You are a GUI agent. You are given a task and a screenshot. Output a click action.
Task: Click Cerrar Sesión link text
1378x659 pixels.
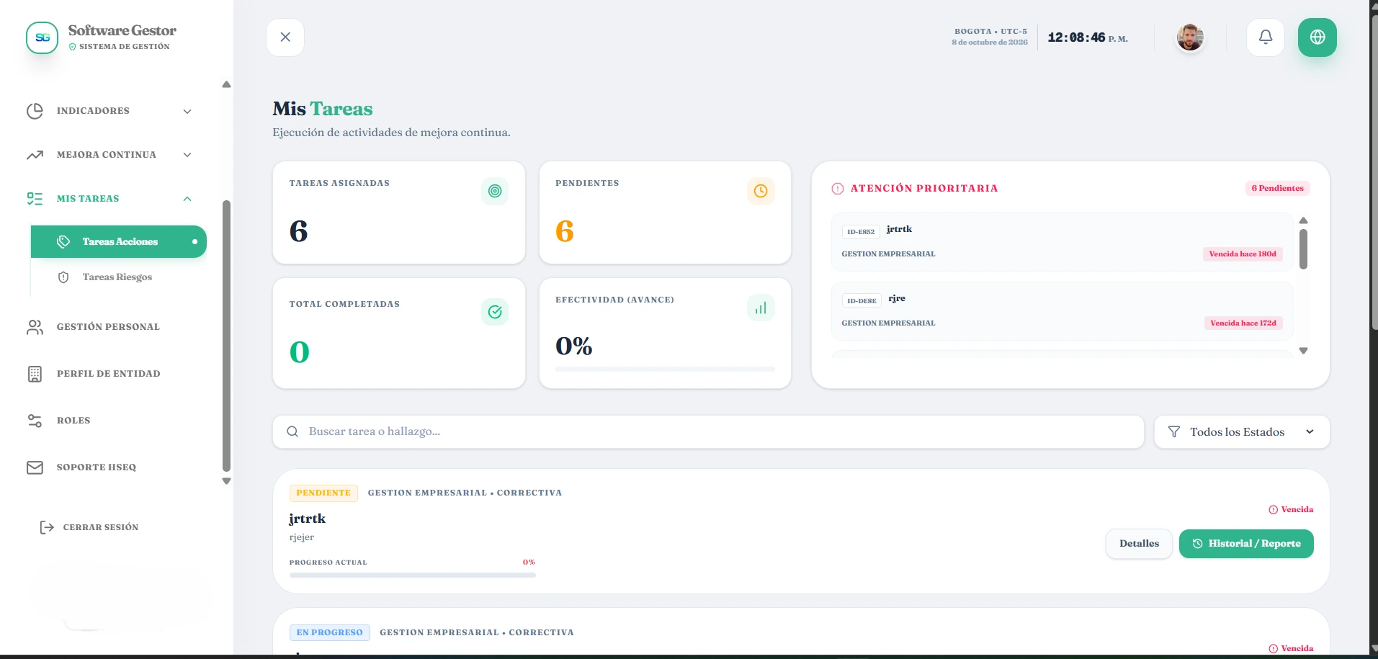(x=101, y=527)
